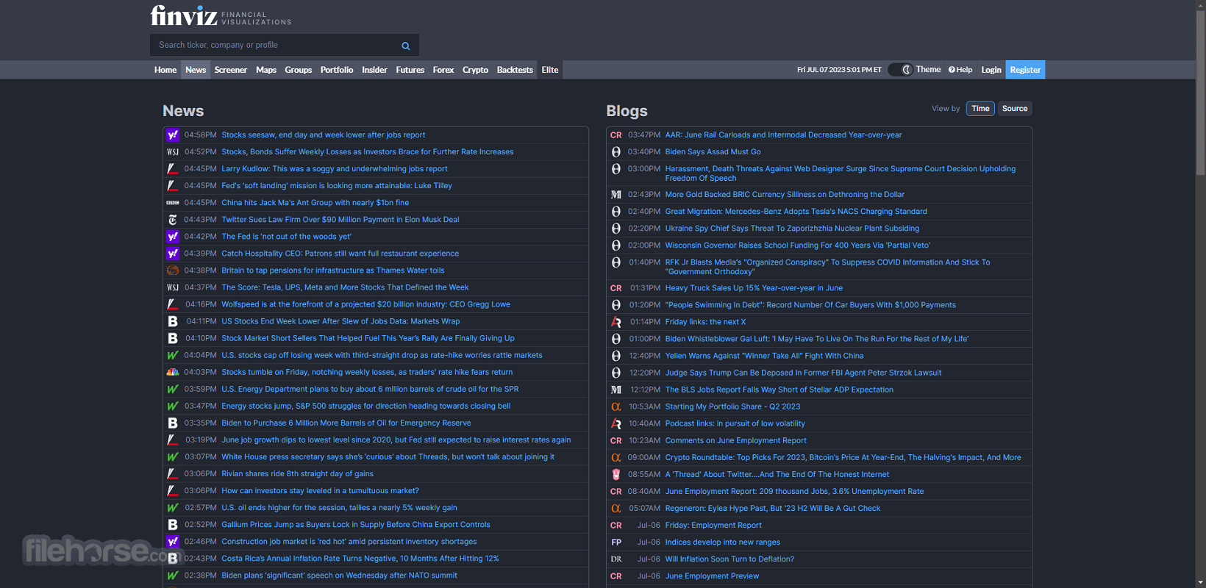1206x588 pixels.
Task: Go to the Groups tab
Action: 298,70
